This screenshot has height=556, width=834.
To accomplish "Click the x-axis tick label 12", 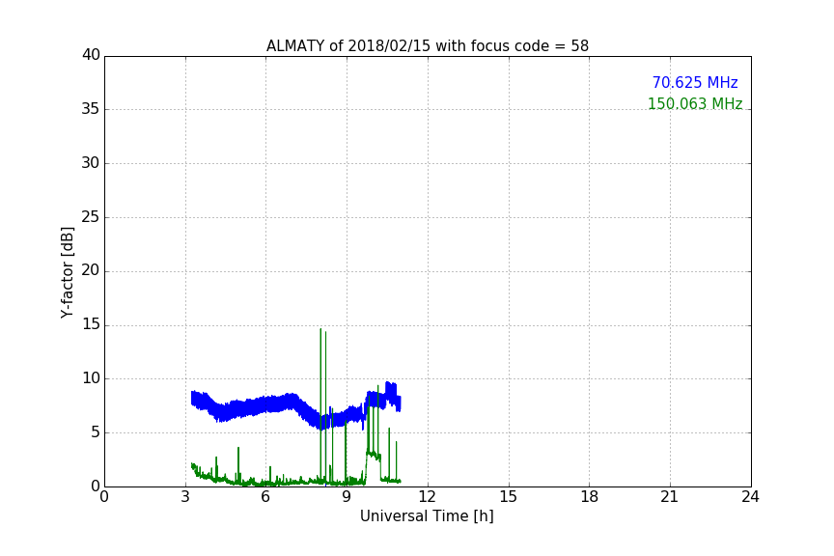I will 428,497.
